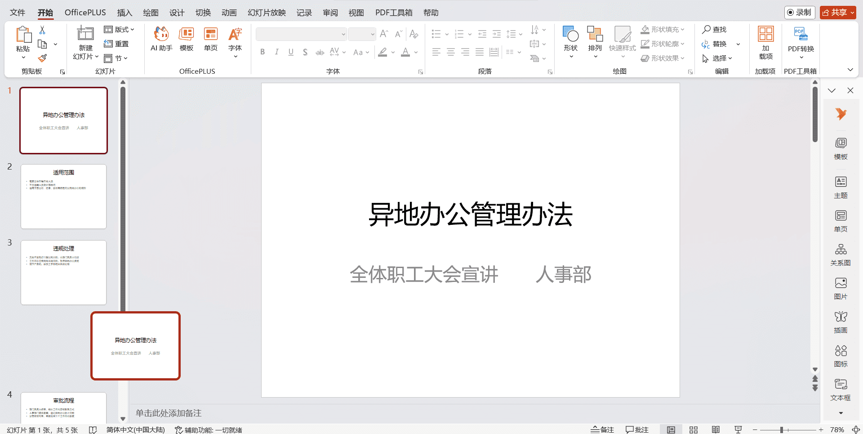Switch to slide sorter view
863x434 pixels.
coord(694,430)
